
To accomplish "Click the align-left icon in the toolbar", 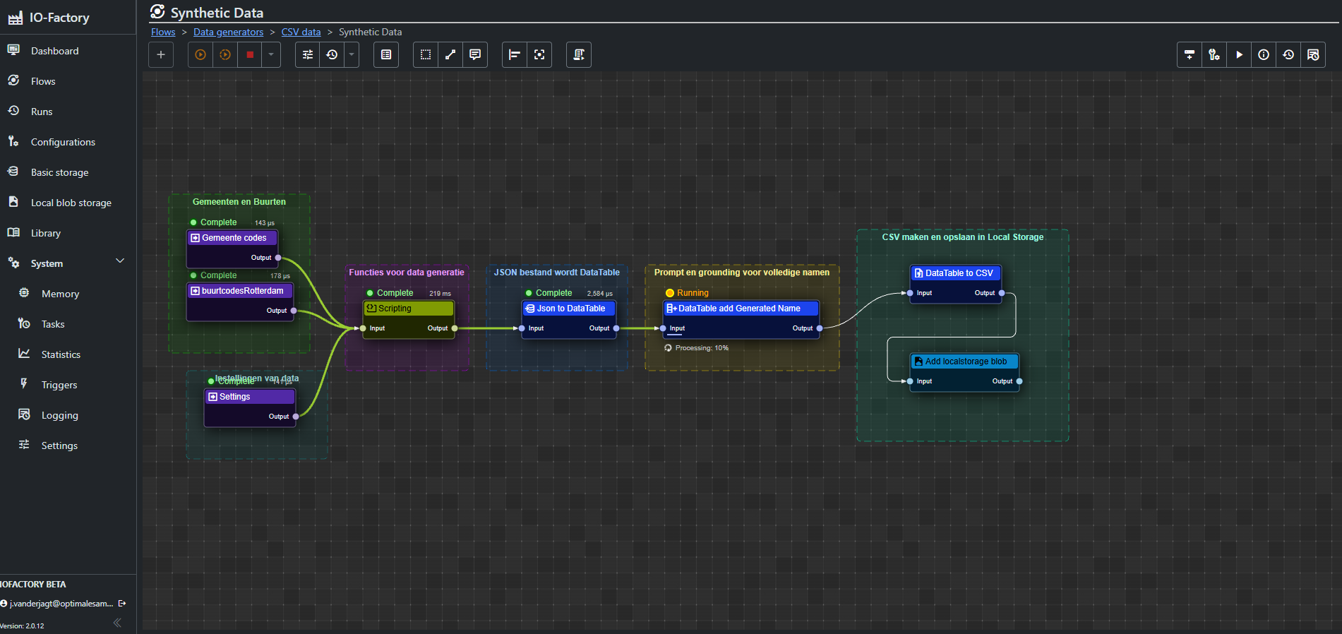I will (x=515, y=54).
